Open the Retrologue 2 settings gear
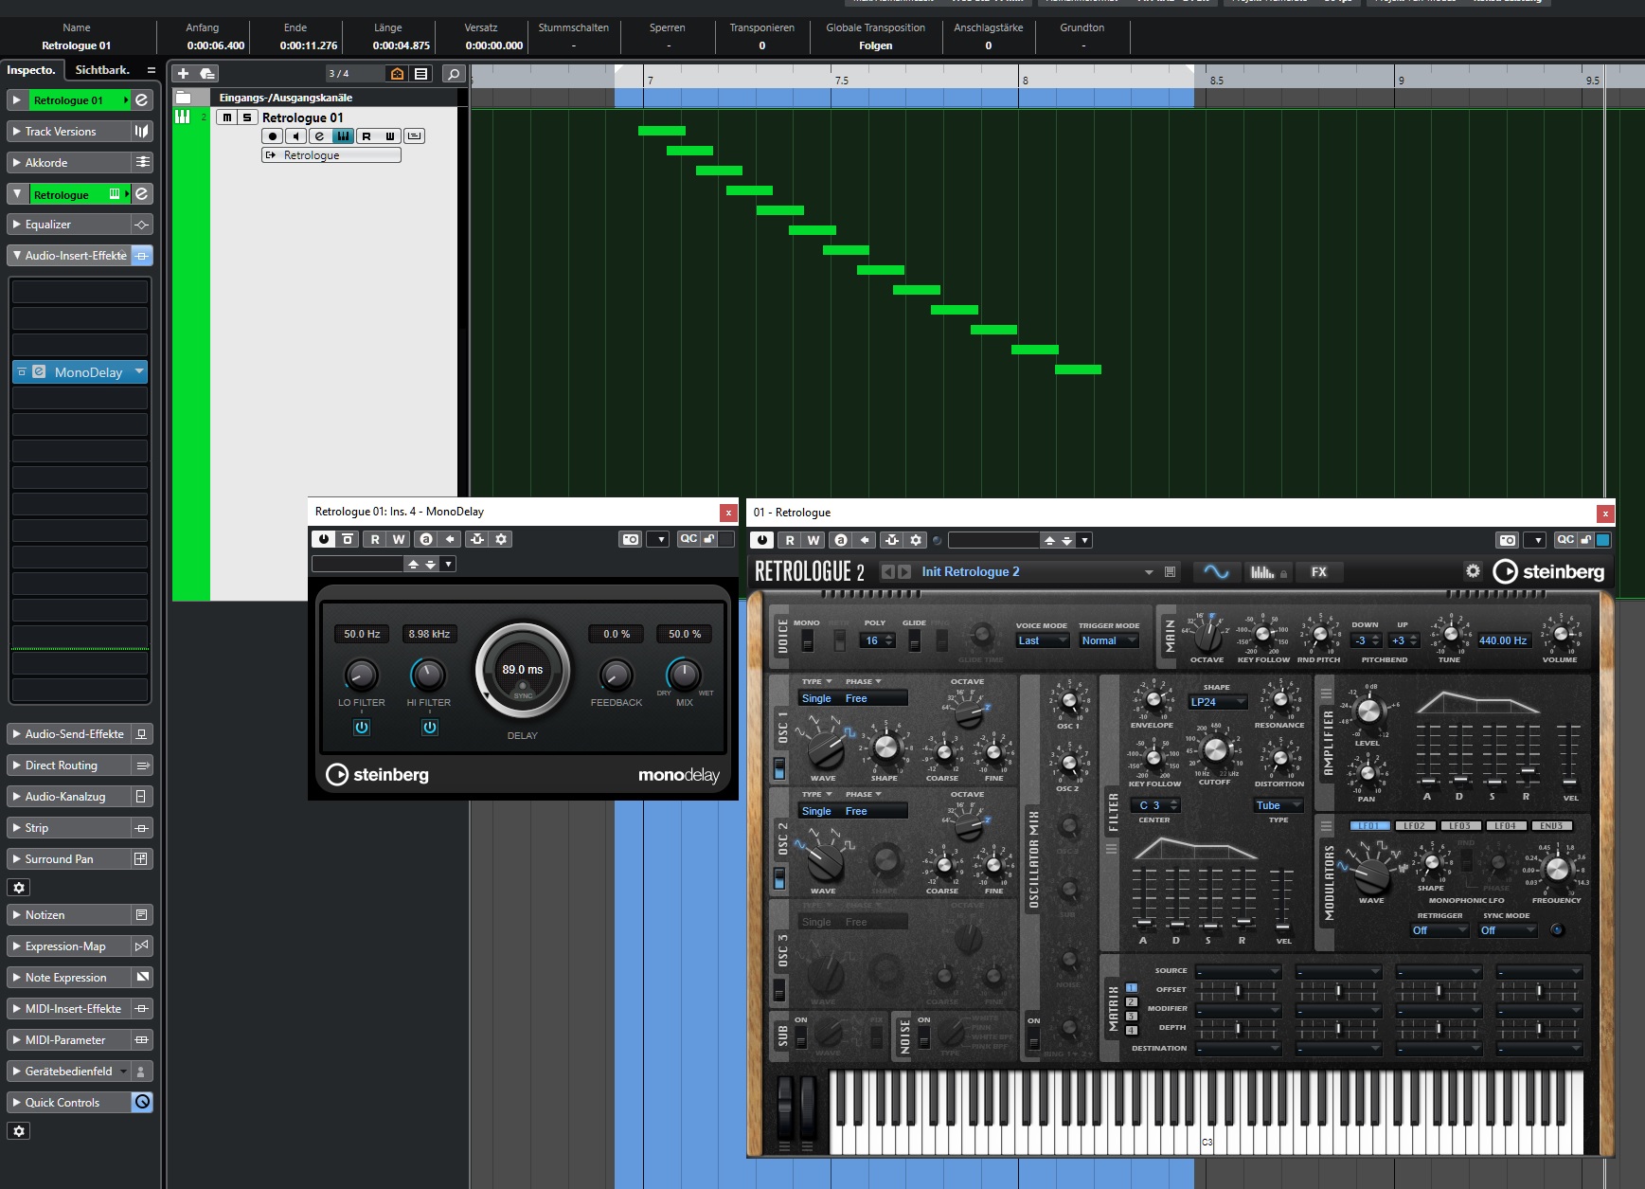The image size is (1645, 1189). point(1473,571)
